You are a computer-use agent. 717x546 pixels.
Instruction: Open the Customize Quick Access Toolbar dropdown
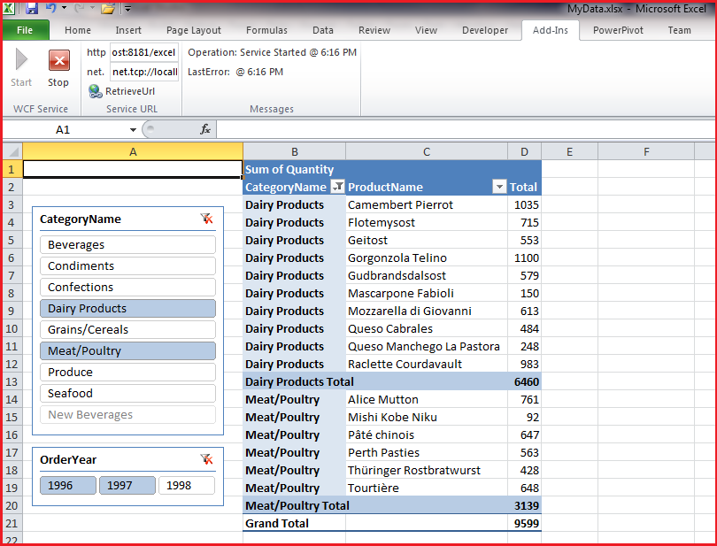127,8
